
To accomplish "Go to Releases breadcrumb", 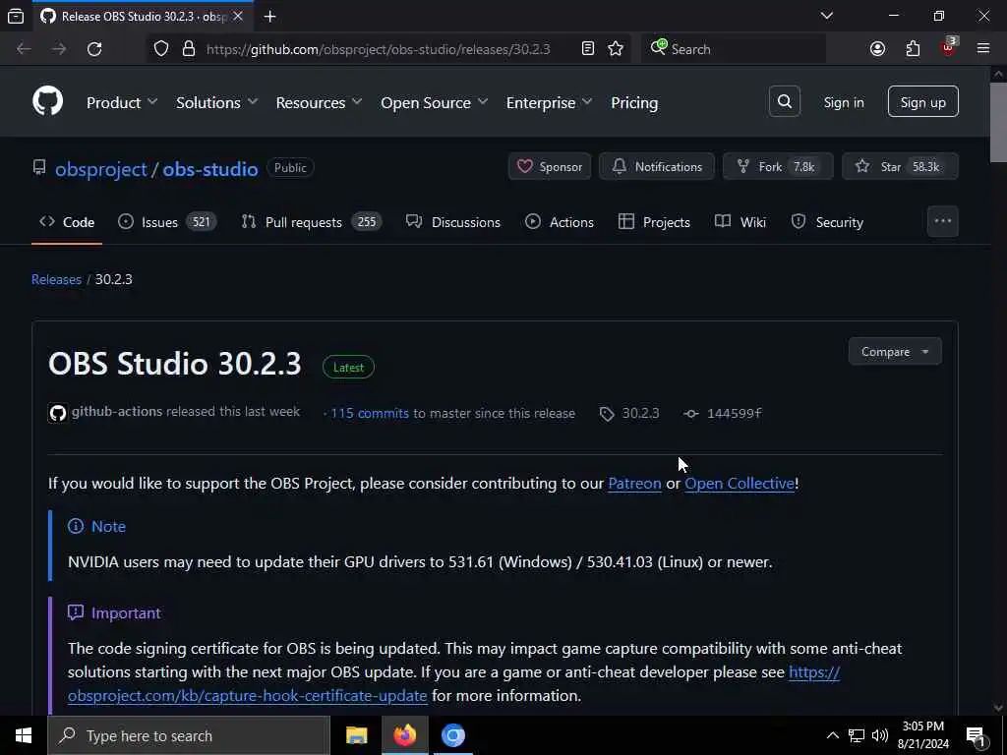I will point(56,279).
